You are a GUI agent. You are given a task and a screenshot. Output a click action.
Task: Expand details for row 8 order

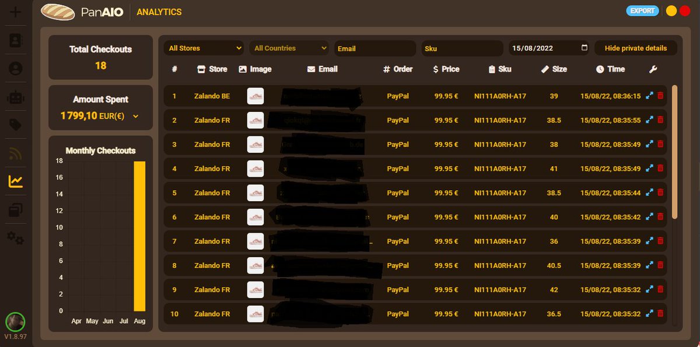[x=649, y=265]
